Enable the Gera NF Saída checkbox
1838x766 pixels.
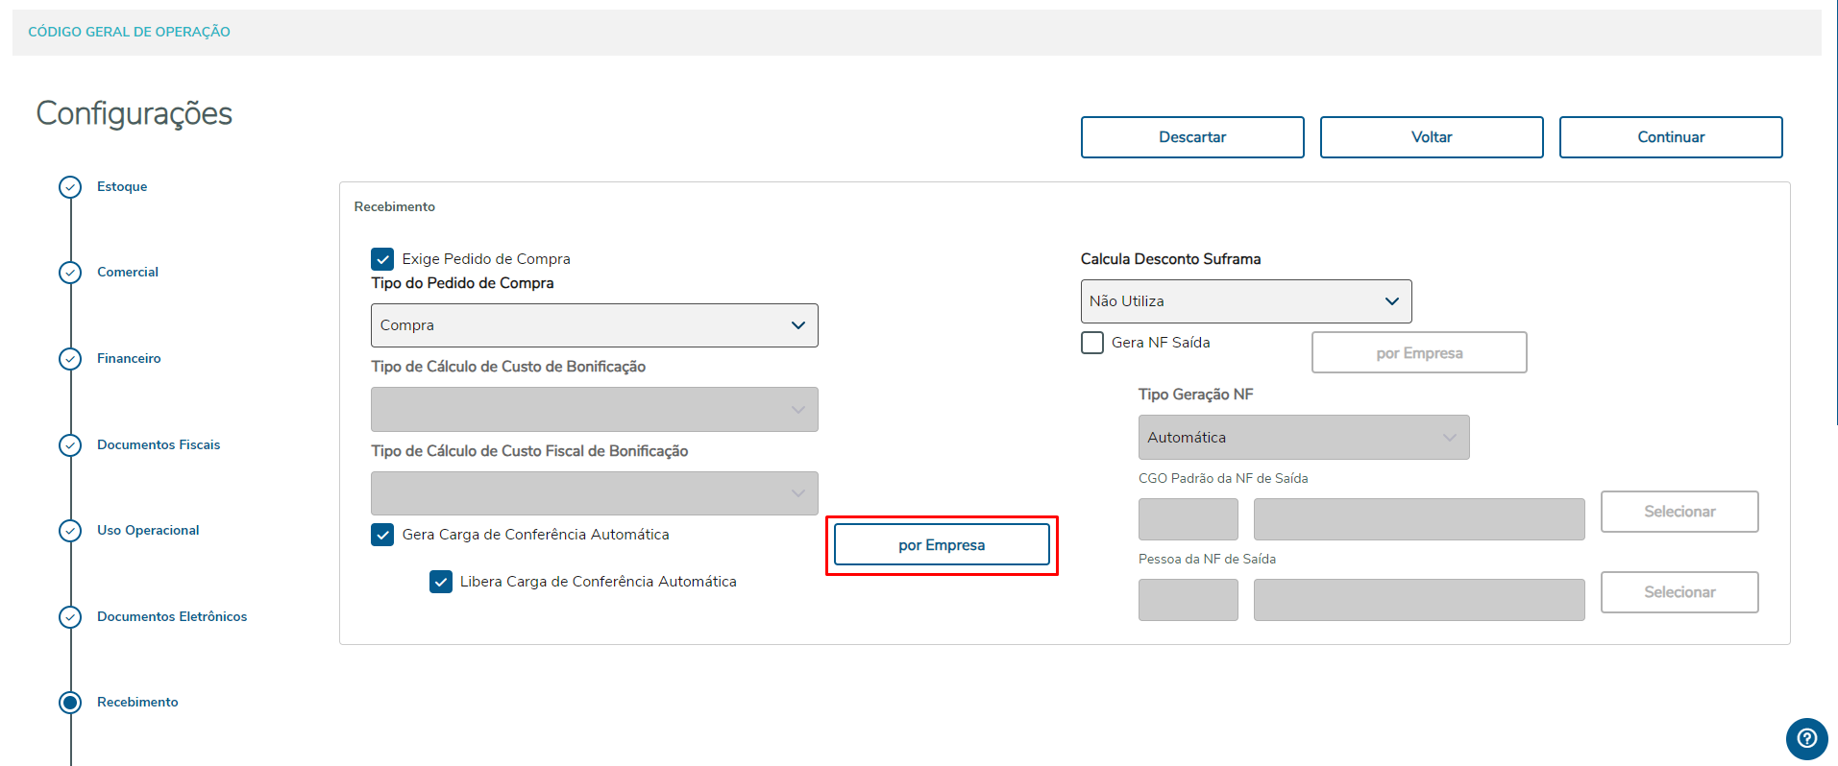[1092, 343]
